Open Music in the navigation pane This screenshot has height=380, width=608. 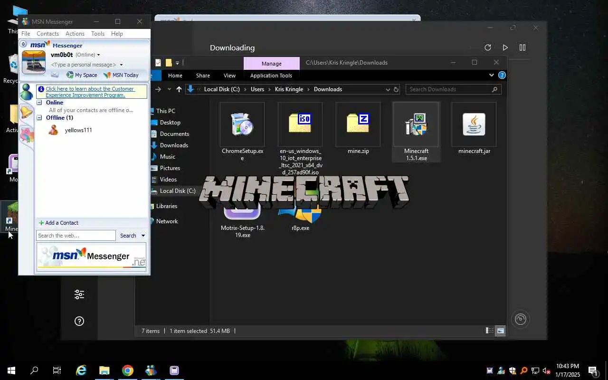click(167, 157)
